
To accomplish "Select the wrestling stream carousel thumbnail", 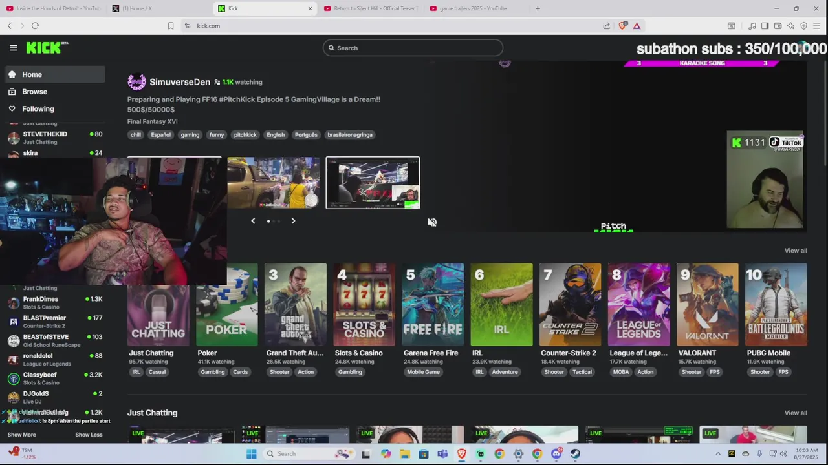I will (x=373, y=183).
